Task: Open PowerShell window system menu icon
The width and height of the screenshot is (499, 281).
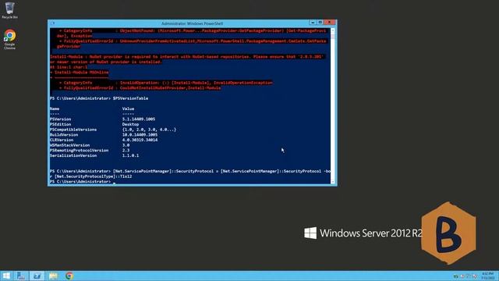Action: 53,23
